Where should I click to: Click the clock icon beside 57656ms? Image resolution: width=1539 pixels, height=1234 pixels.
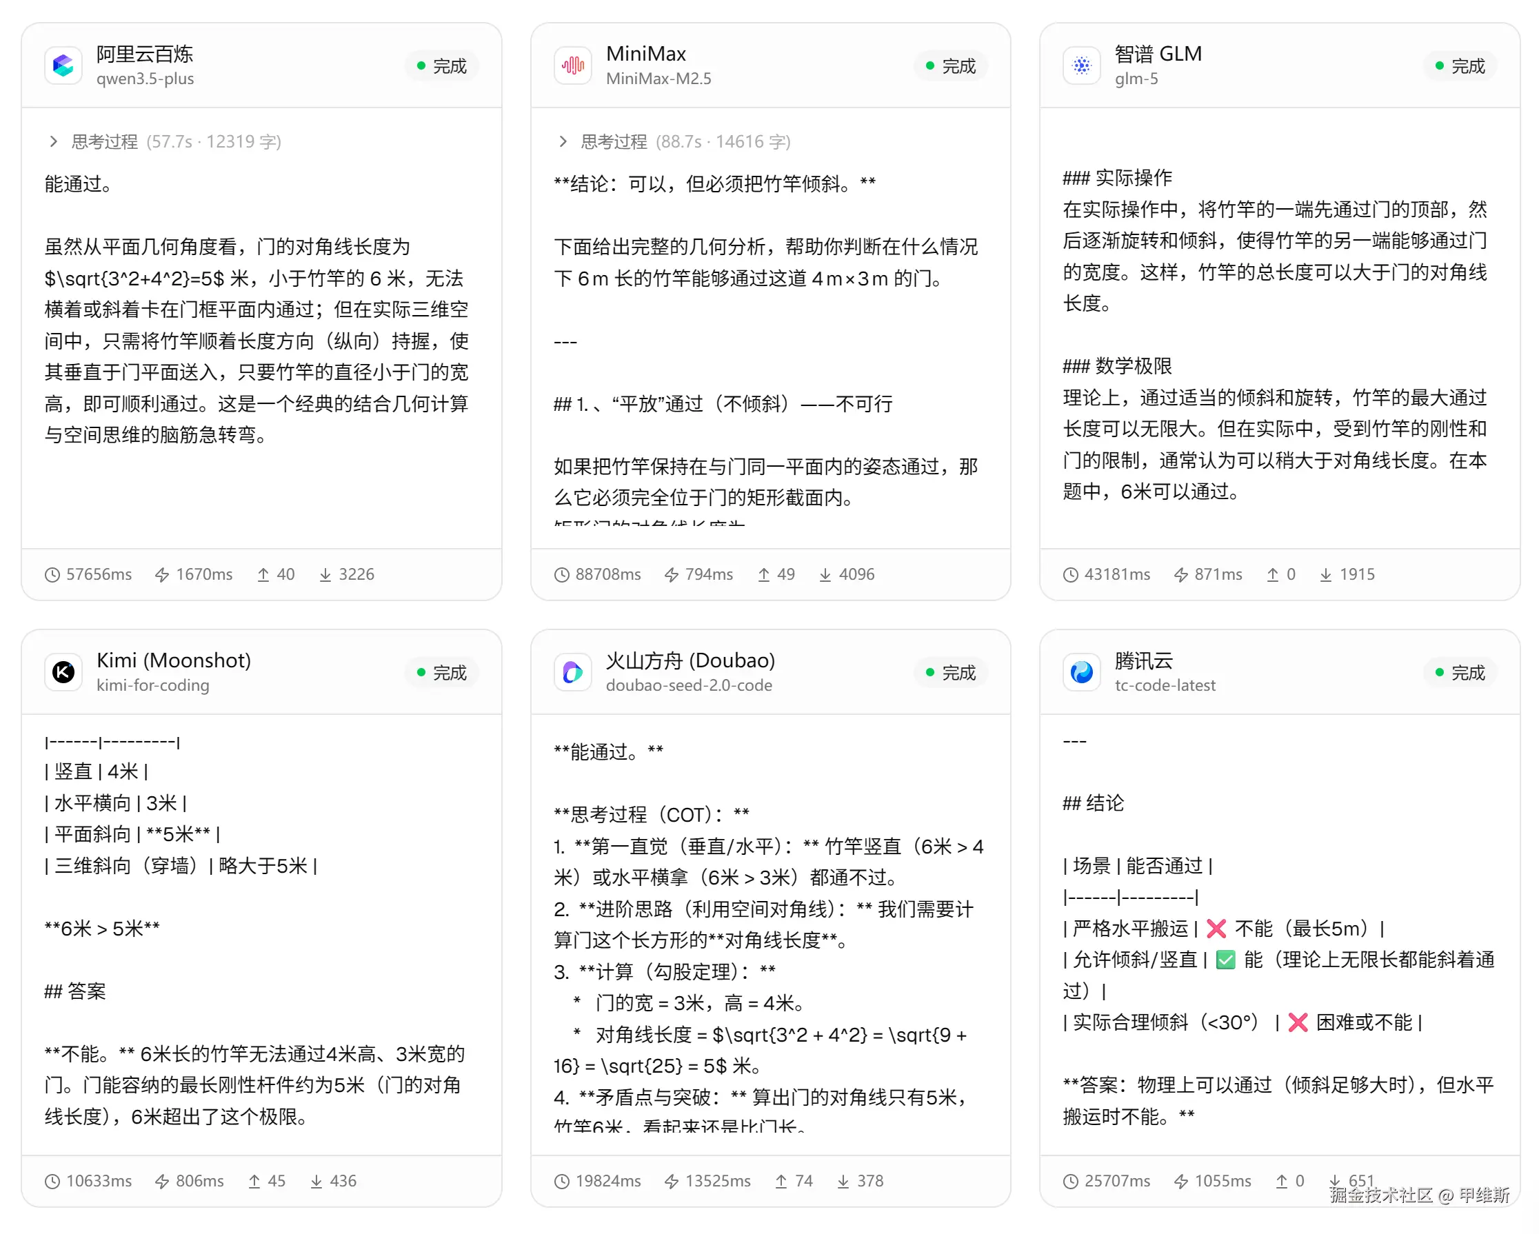[x=52, y=574]
